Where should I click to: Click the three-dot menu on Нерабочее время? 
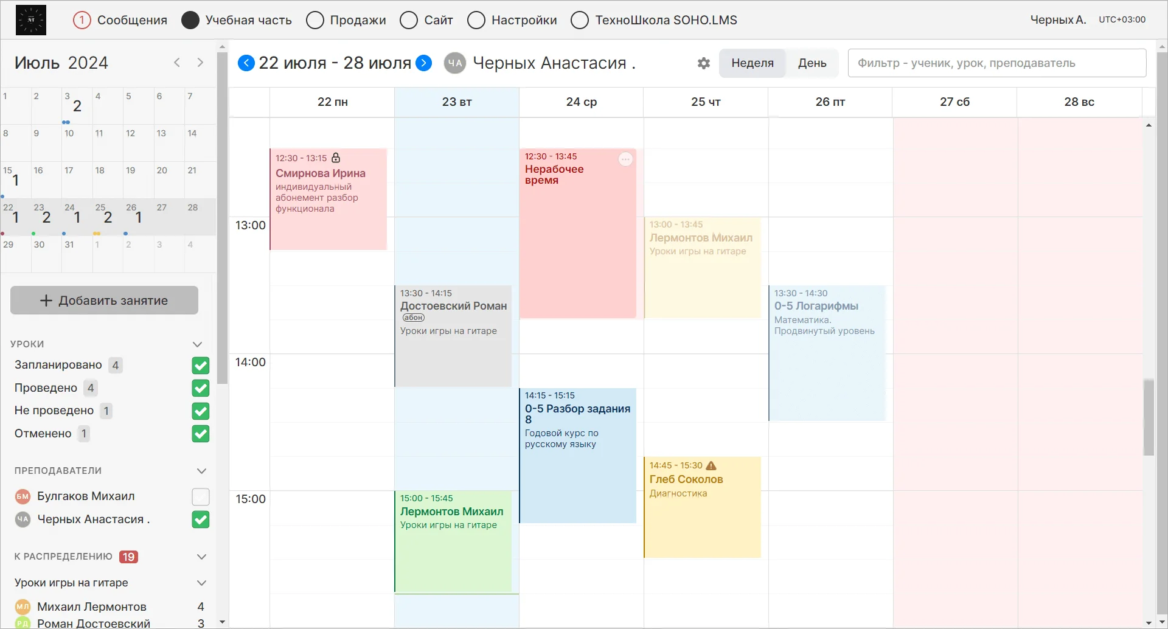(625, 159)
